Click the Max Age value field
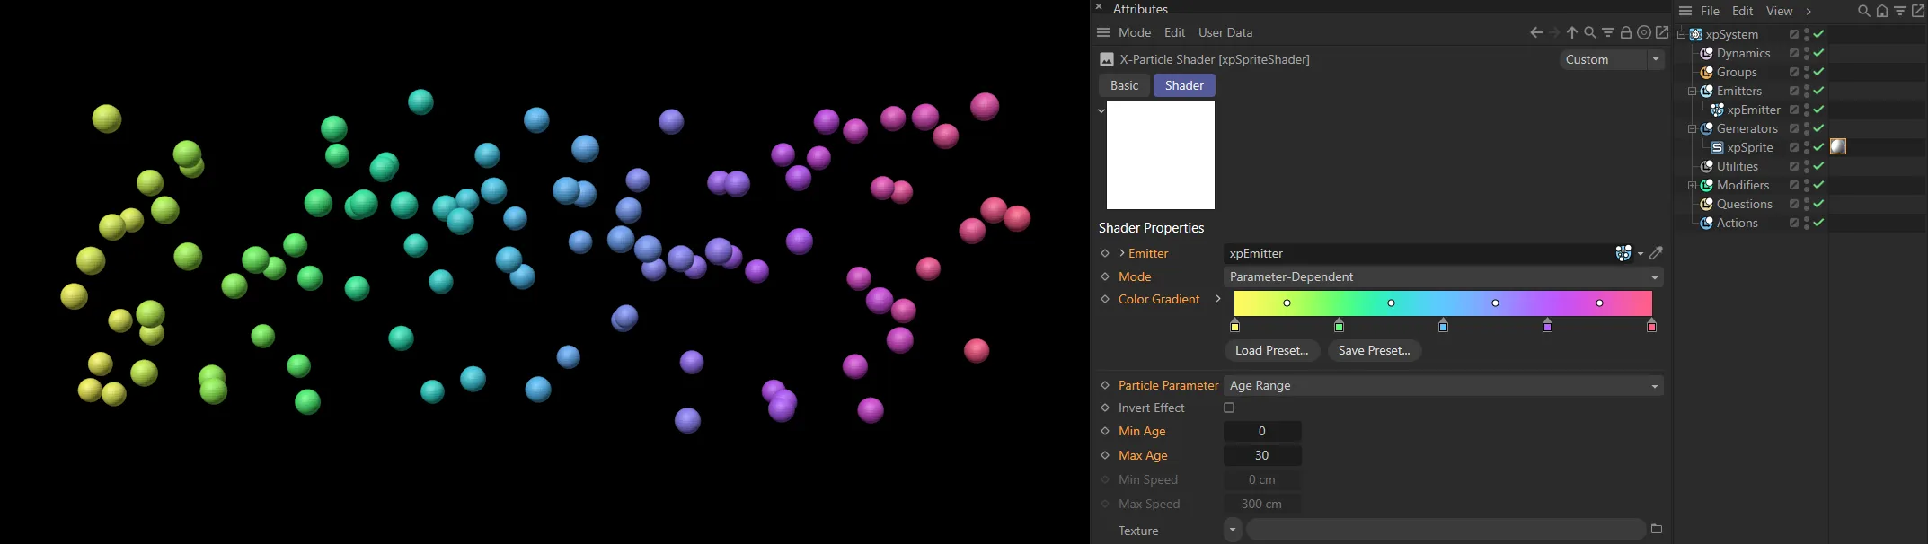Screen dimensions: 1928x544 point(1262,455)
